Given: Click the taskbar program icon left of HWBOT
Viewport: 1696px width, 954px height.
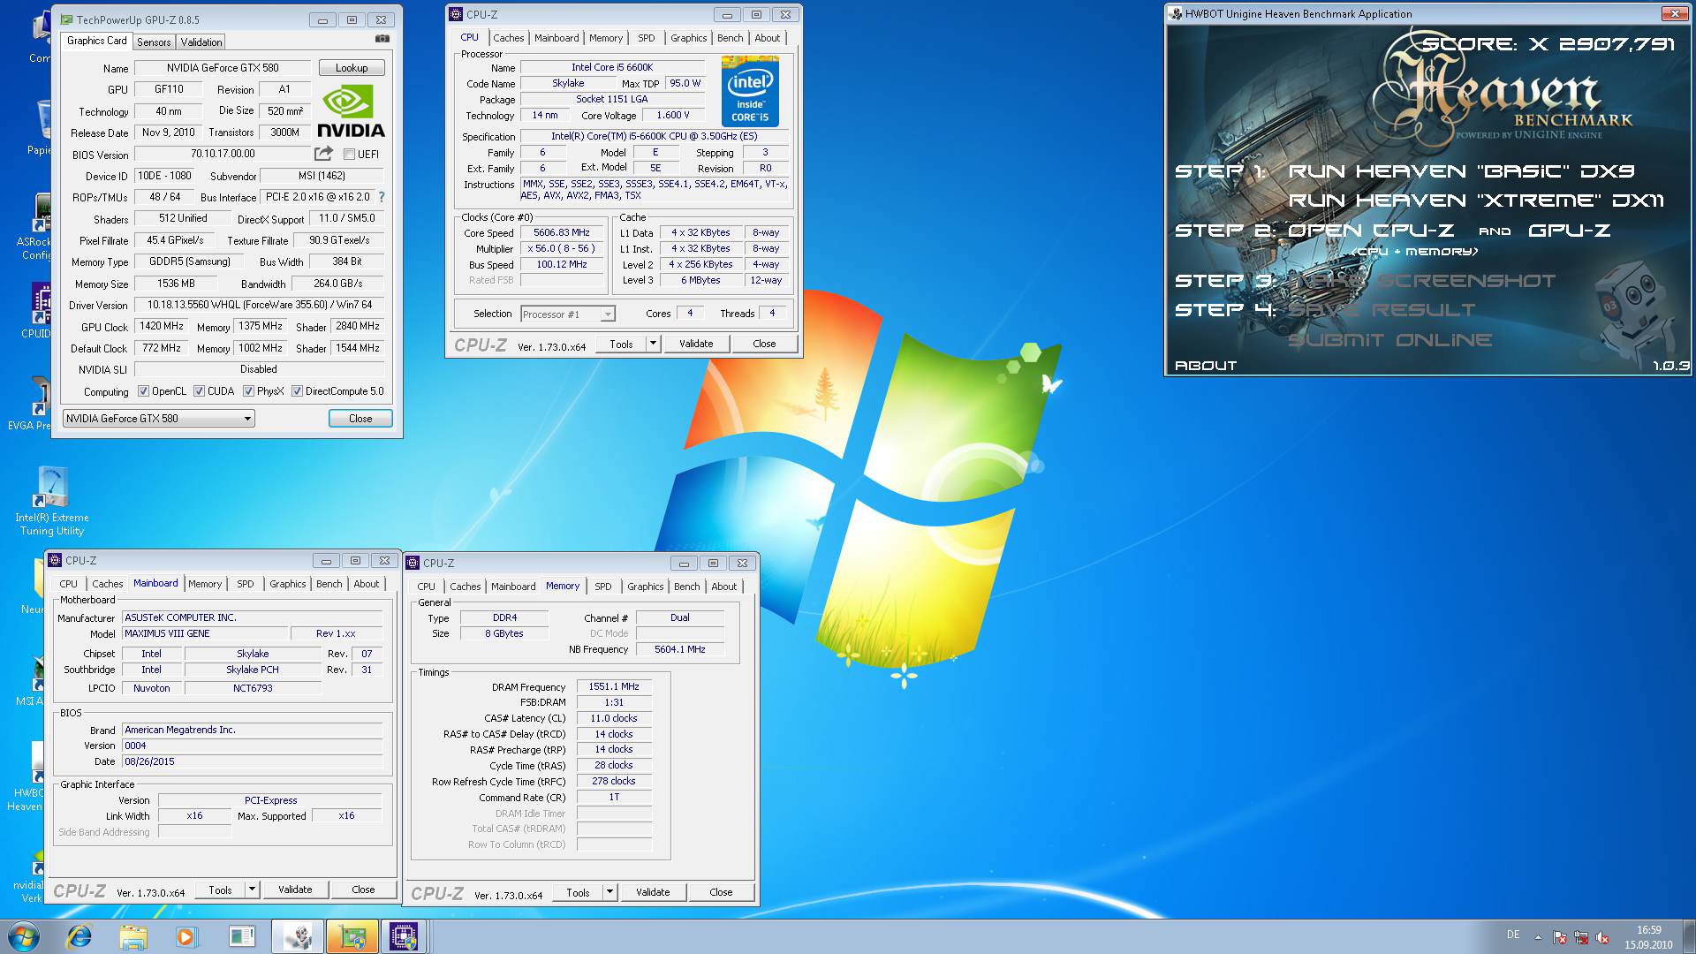Looking at the screenshot, I should pyautogui.click(x=241, y=936).
